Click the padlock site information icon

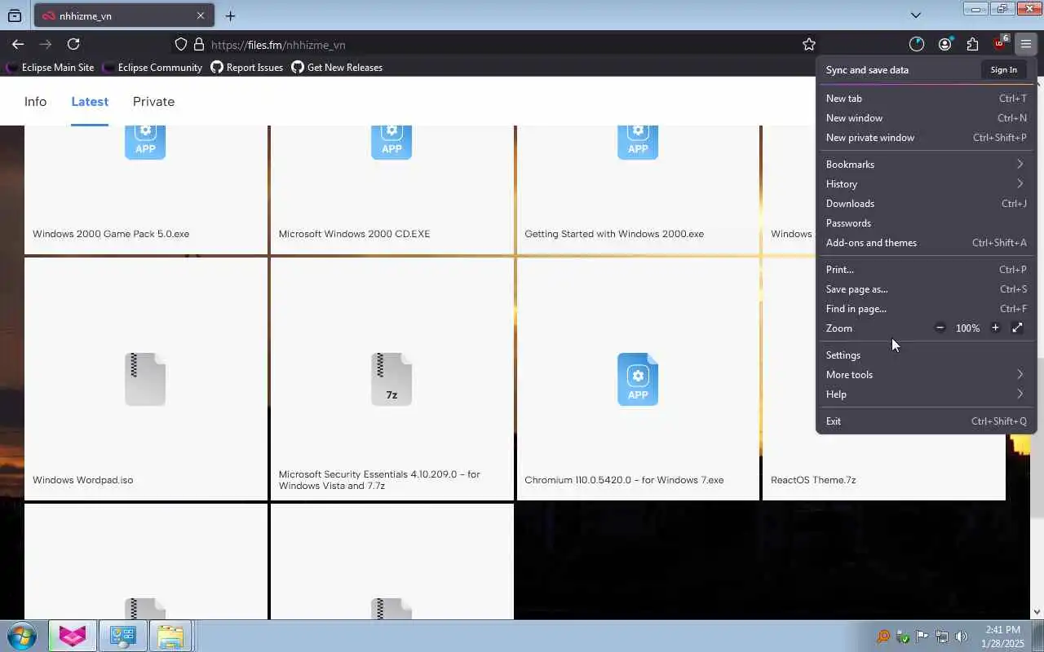click(198, 44)
